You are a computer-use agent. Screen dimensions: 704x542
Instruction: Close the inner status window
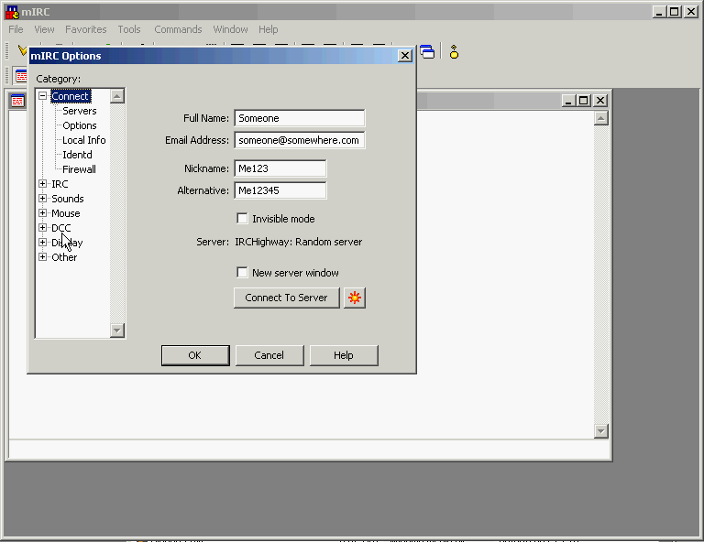pos(600,101)
